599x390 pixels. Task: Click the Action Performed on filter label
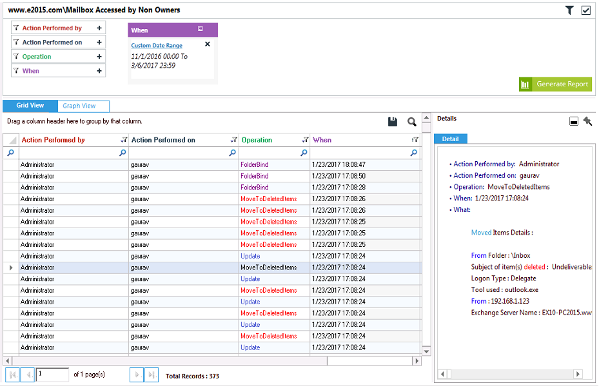point(52,43)
